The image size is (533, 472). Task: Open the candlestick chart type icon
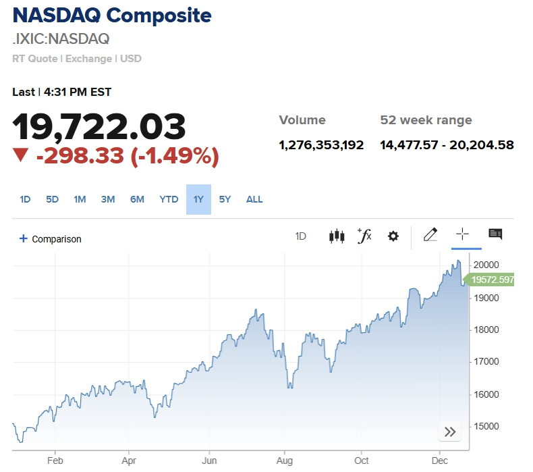click(x=336, y=236)
